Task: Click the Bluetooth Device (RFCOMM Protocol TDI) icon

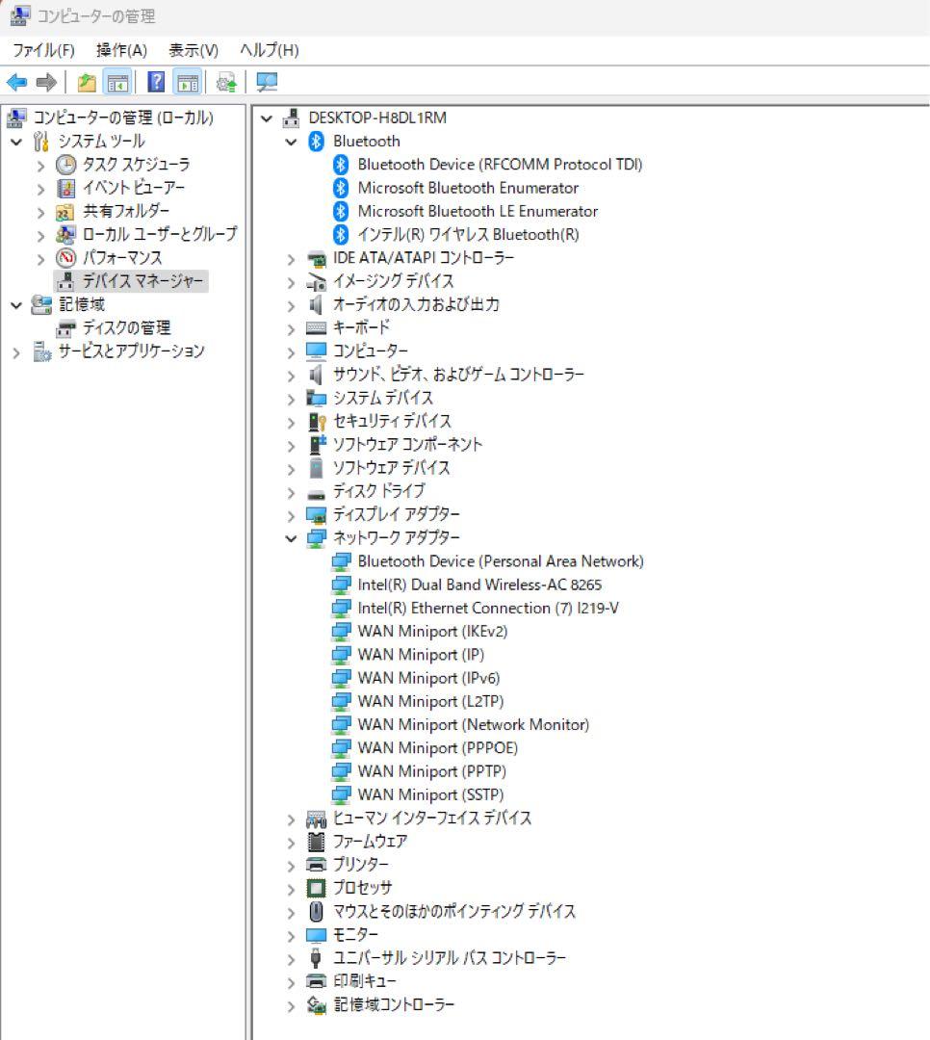Action: pyautogui.click(x=339, y=164)
